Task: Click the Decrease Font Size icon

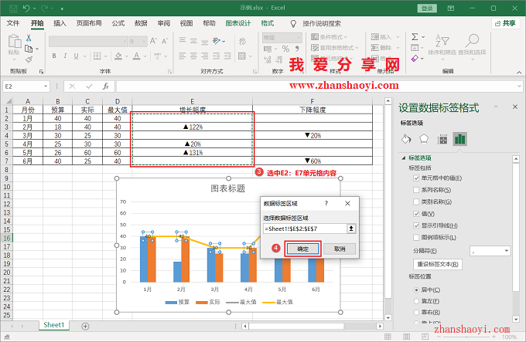Action: (x=165, y=41)
